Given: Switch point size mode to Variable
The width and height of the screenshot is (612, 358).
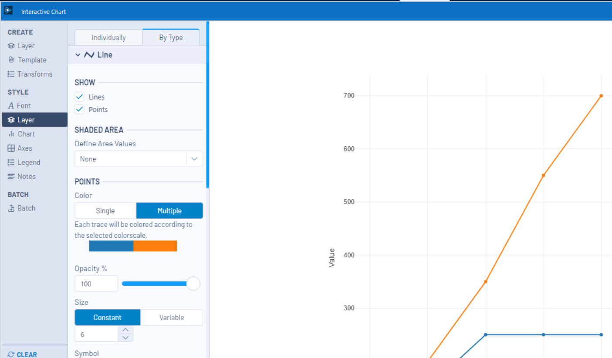Looking at the screenshot, I should [171, 317].
